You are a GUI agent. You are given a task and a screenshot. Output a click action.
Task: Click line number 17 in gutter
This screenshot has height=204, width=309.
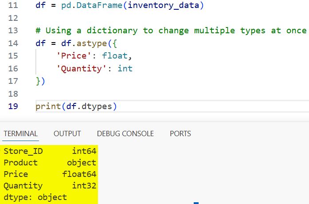(x=13, y=81)
